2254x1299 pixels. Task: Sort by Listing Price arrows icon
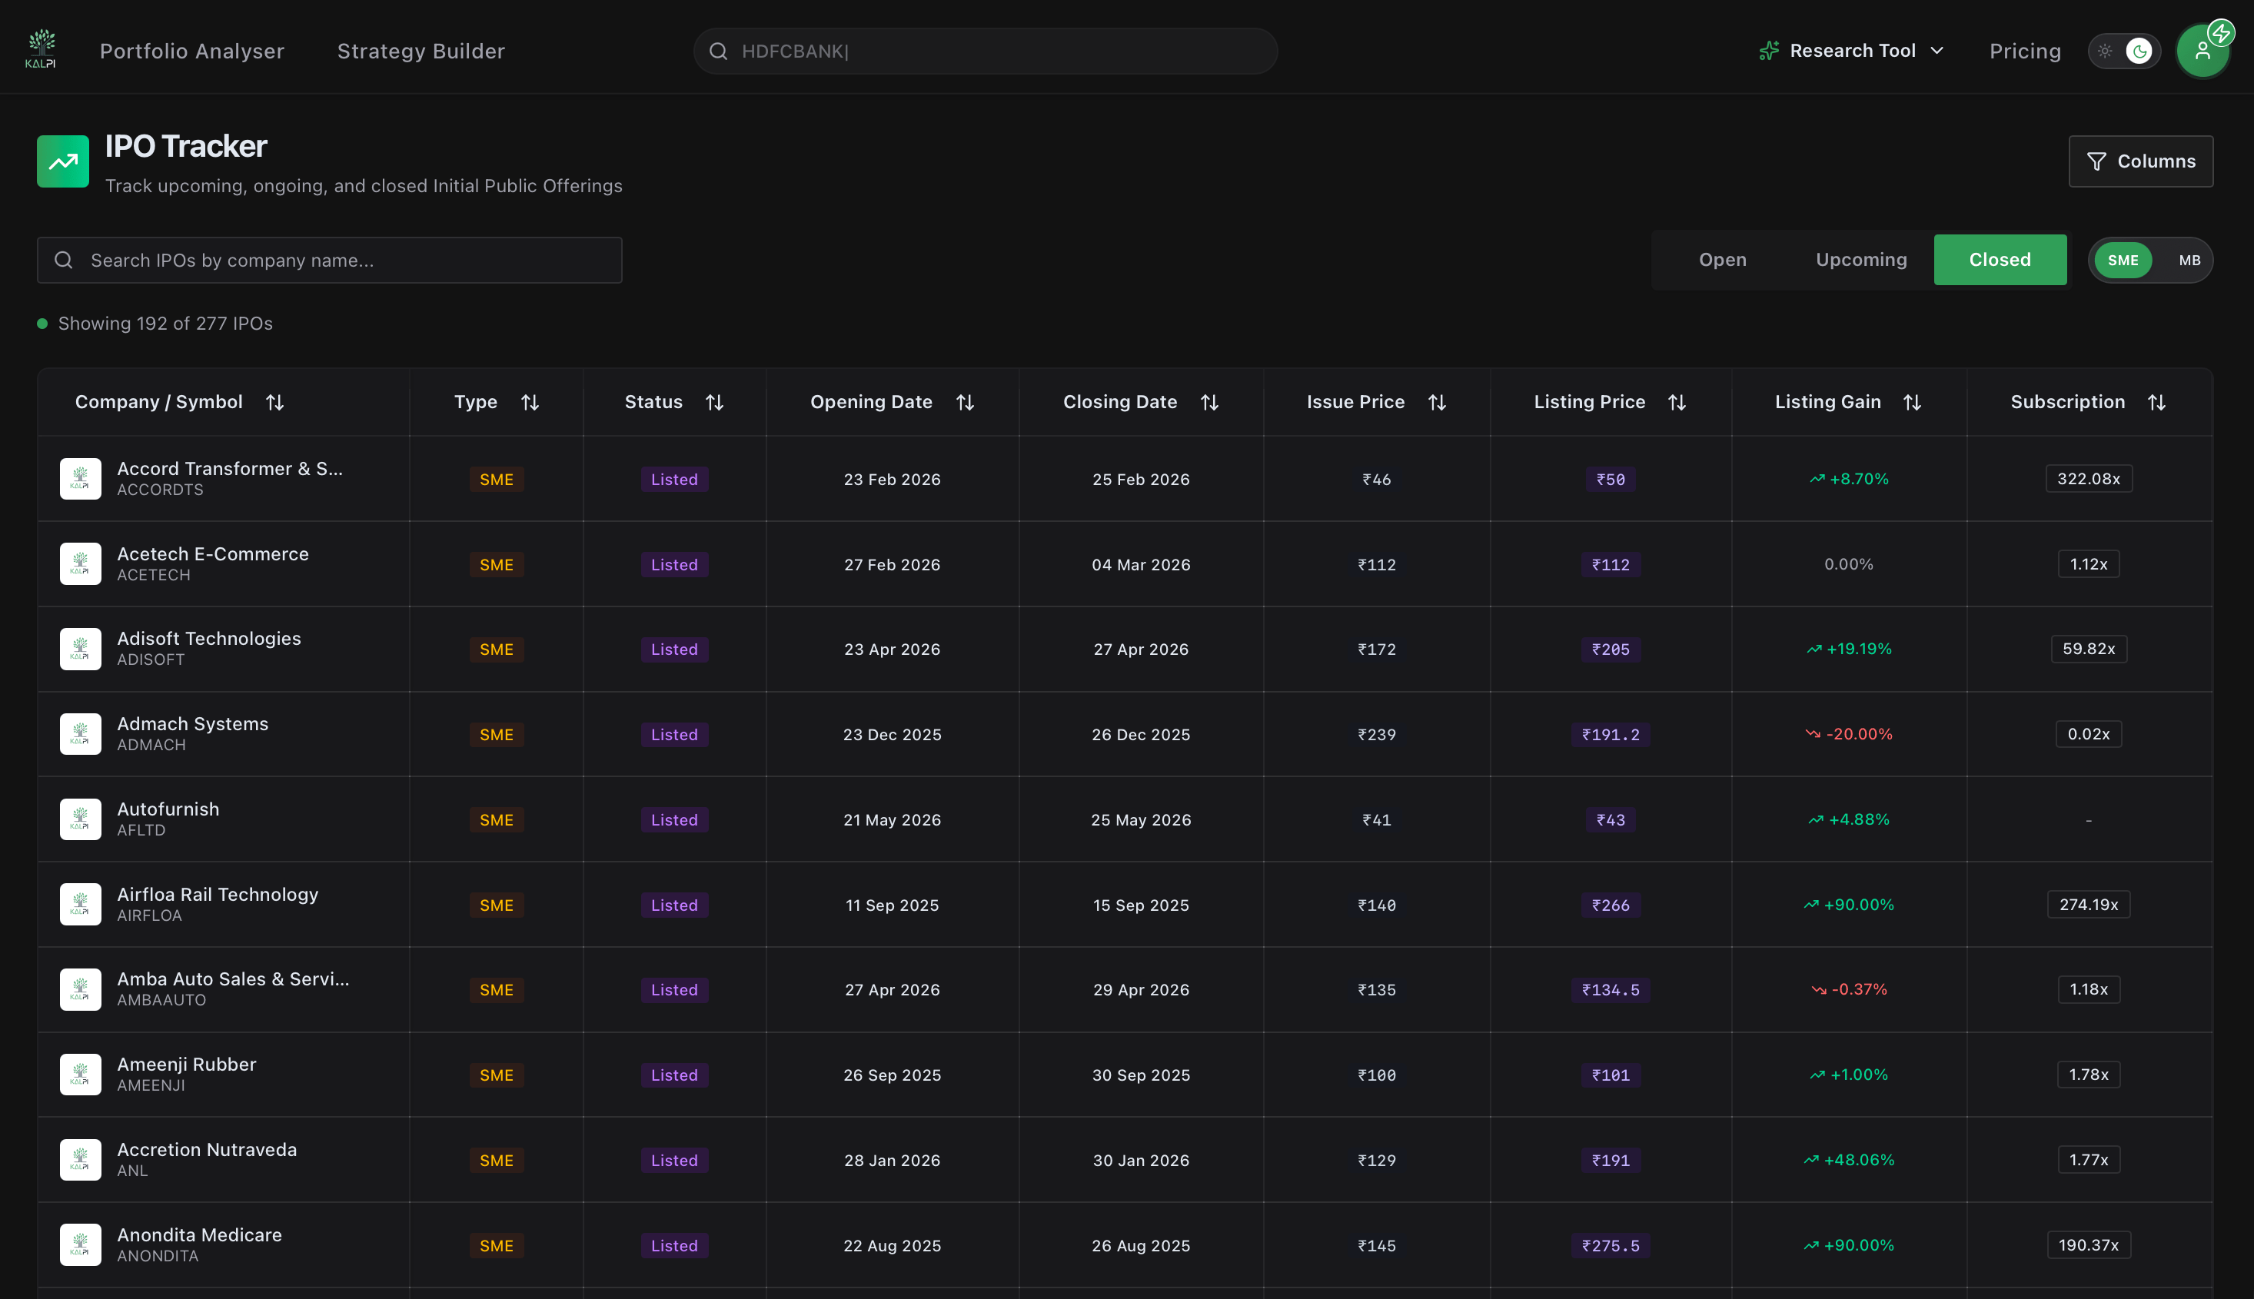point(1677,402)
